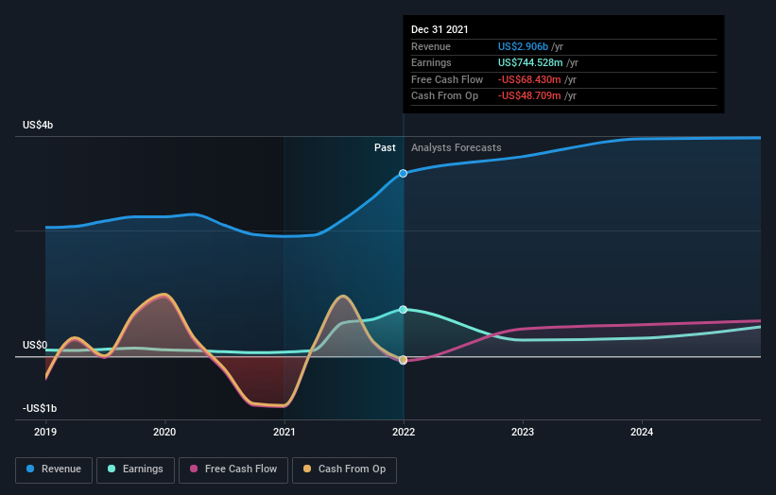The width and height of the screenshot is (776, 495).
Task: Click the Earnings row label in tooltip
Action: [431, 62]
